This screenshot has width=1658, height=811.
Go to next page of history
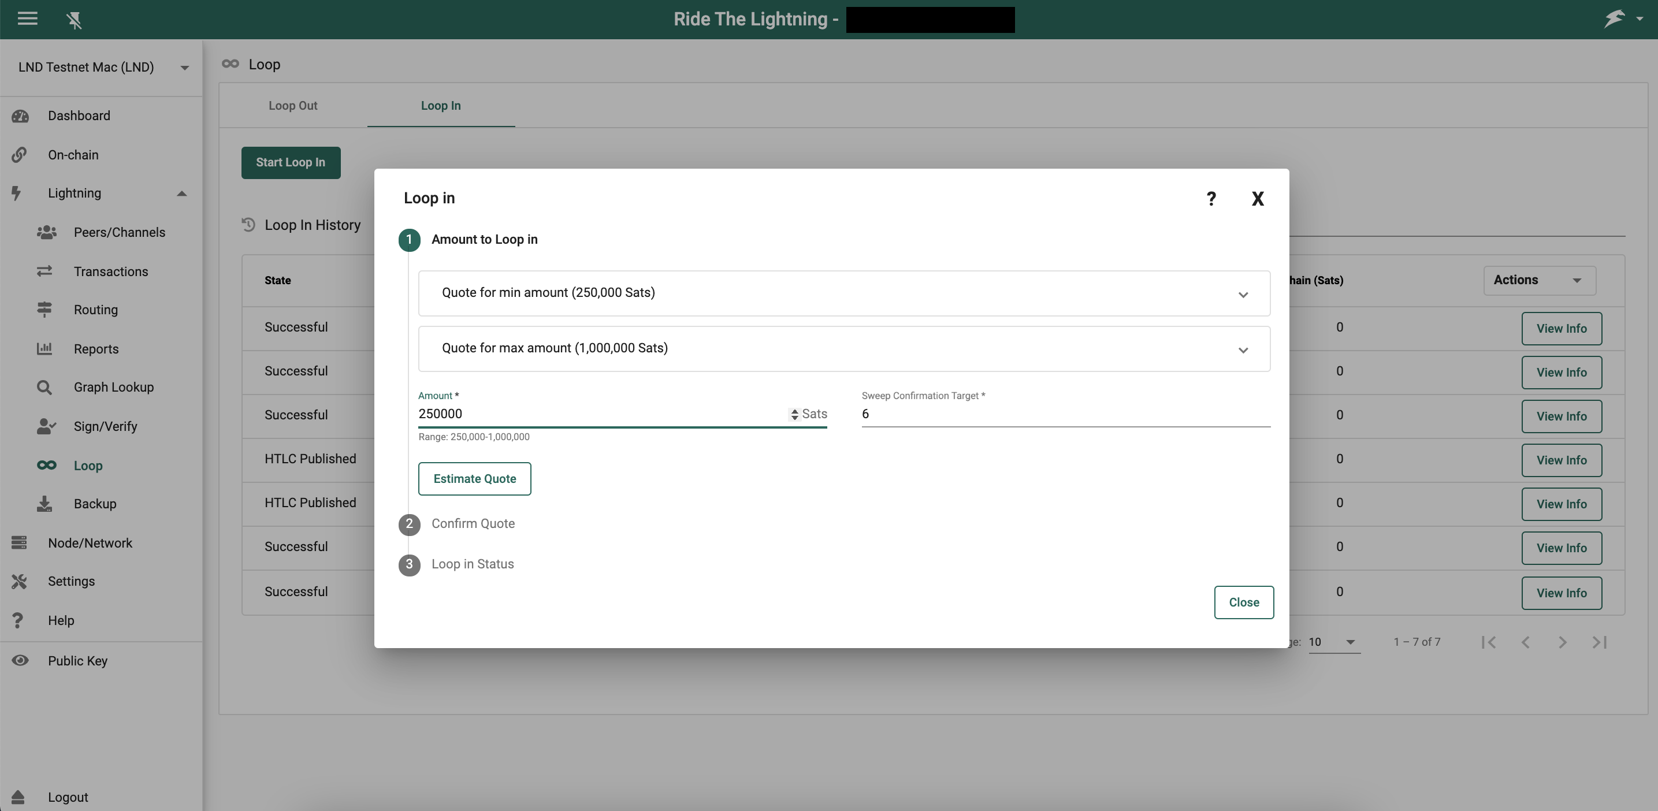tap(1563, 642)
